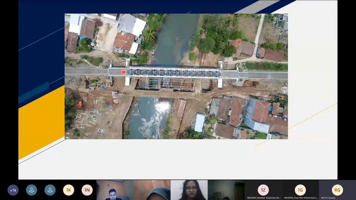Open the +76 more participants bubble
Image resolution: width=356 pixels, height=200 pixels.
(x=13, y=190)
